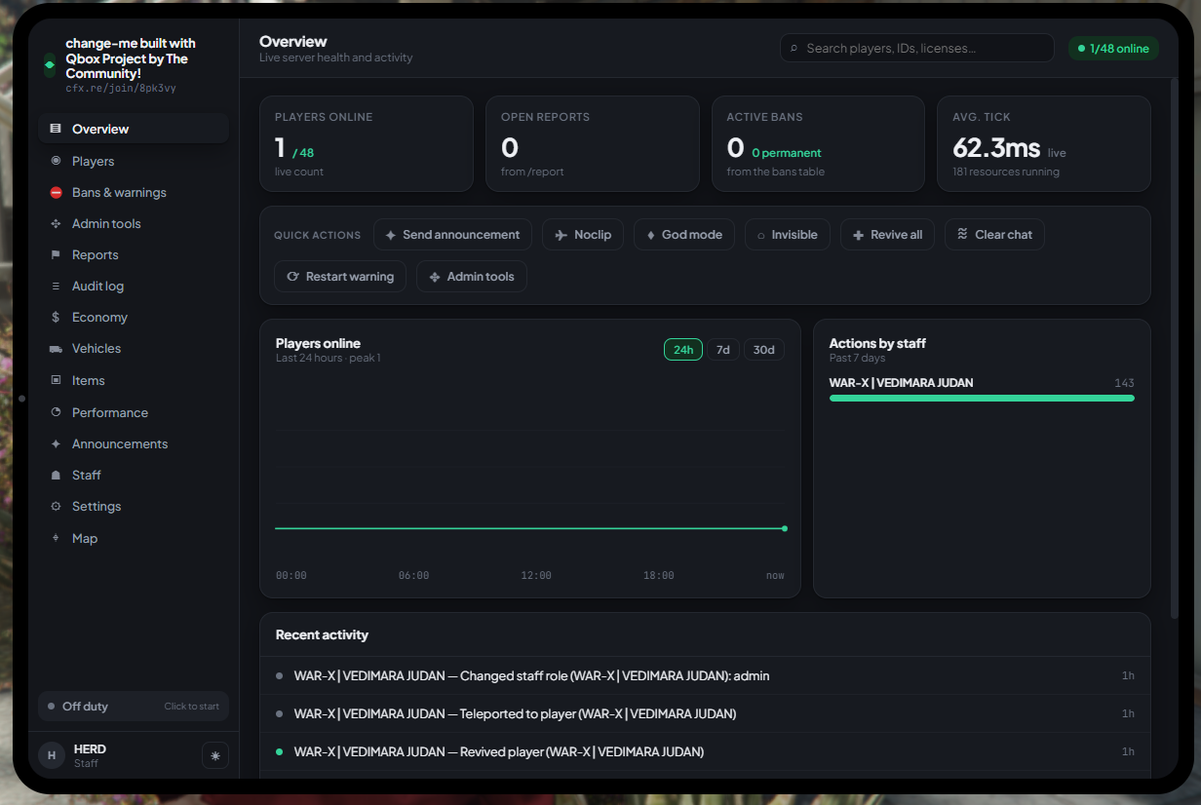Screen dimensions: 1201x805
Task: Click the search magnifier icon
Action: tap(794, 49)
